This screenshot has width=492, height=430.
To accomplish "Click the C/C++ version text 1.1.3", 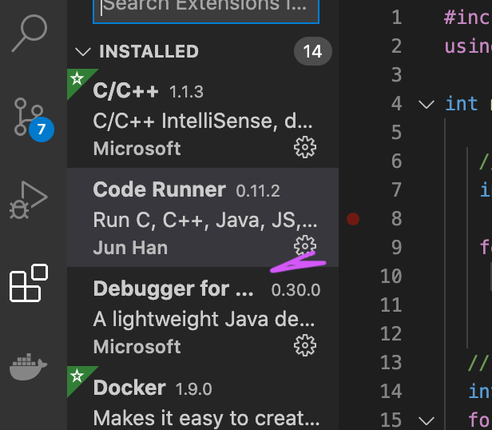I will point(186,92).
